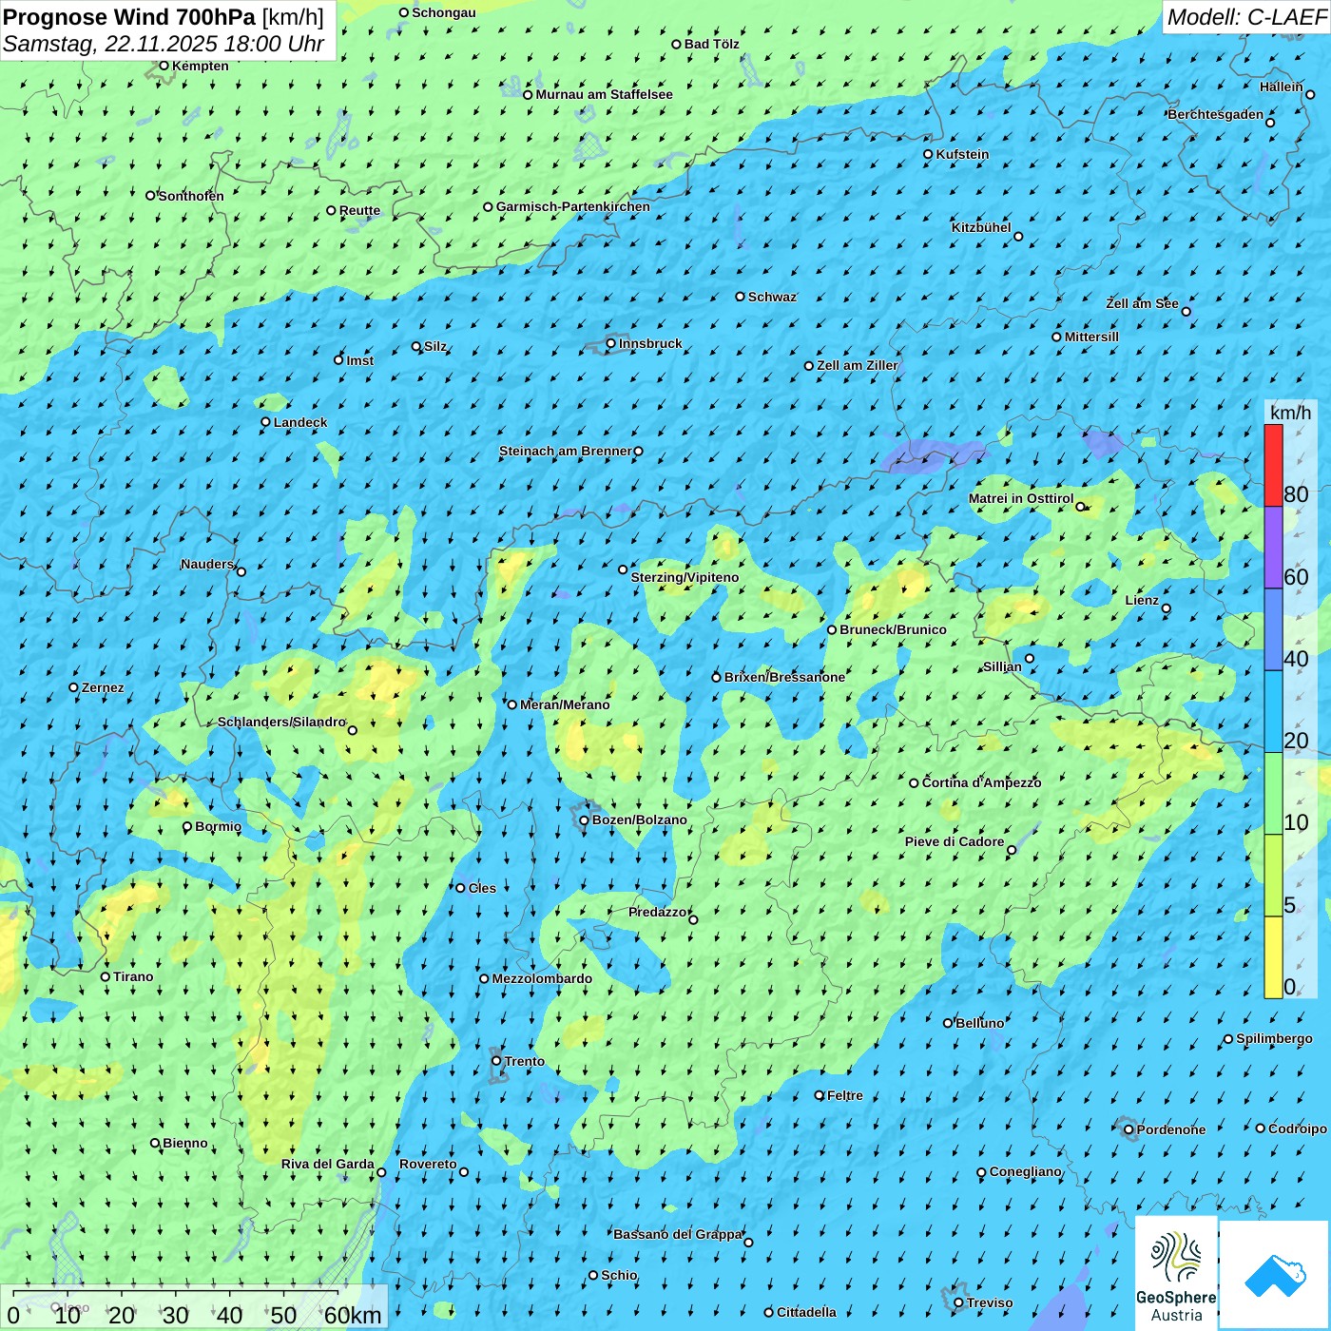Click the Landeck city marker
The image size is (1331, 1331).
click(266, 422)
